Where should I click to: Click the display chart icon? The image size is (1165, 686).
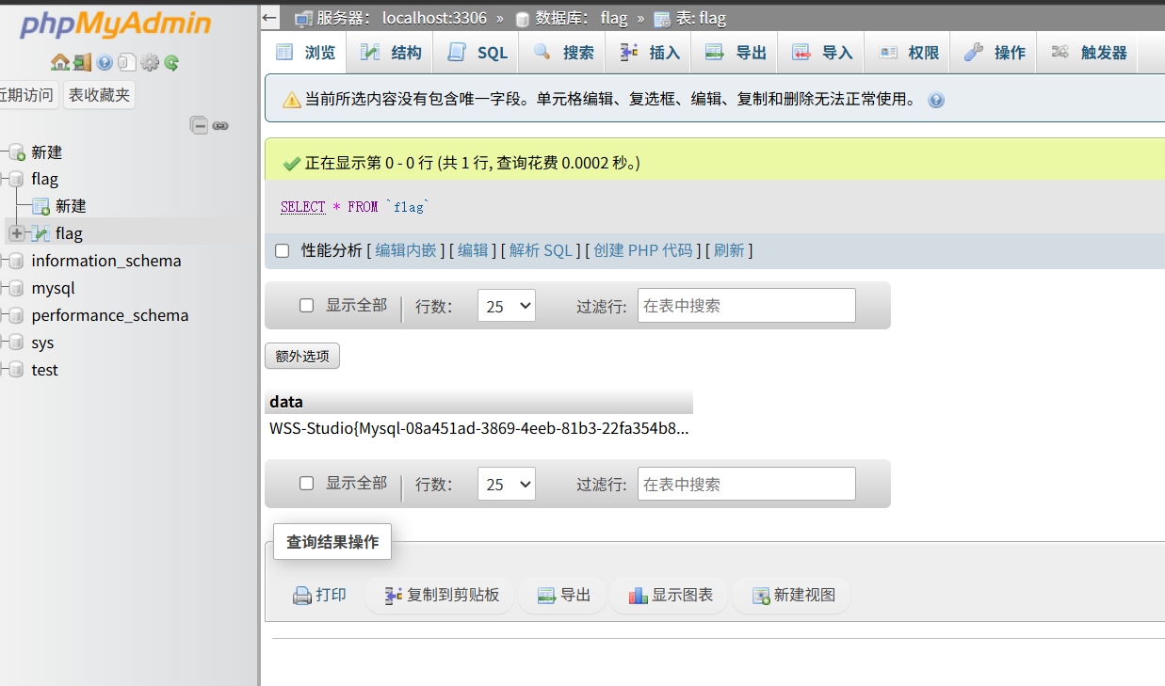pos(638,596)
